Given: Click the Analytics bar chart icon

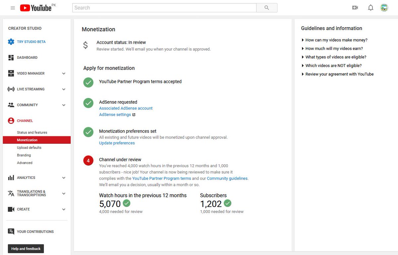Looking at the screenshot, I should (11, 178).
